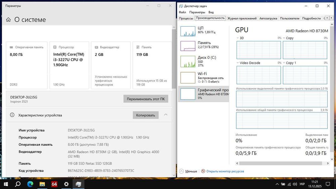Image resolution: width=336 pixels, height=189 pixels.
Task: Click the language indicator УКР
Action: tap(302, 184)
